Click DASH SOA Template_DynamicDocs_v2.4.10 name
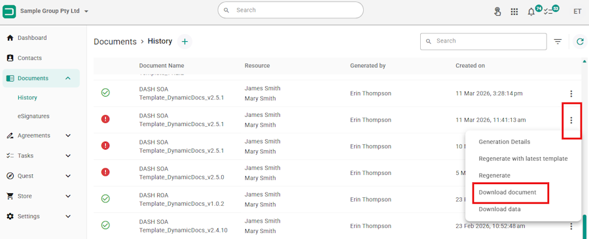 [x=183, y=225]
